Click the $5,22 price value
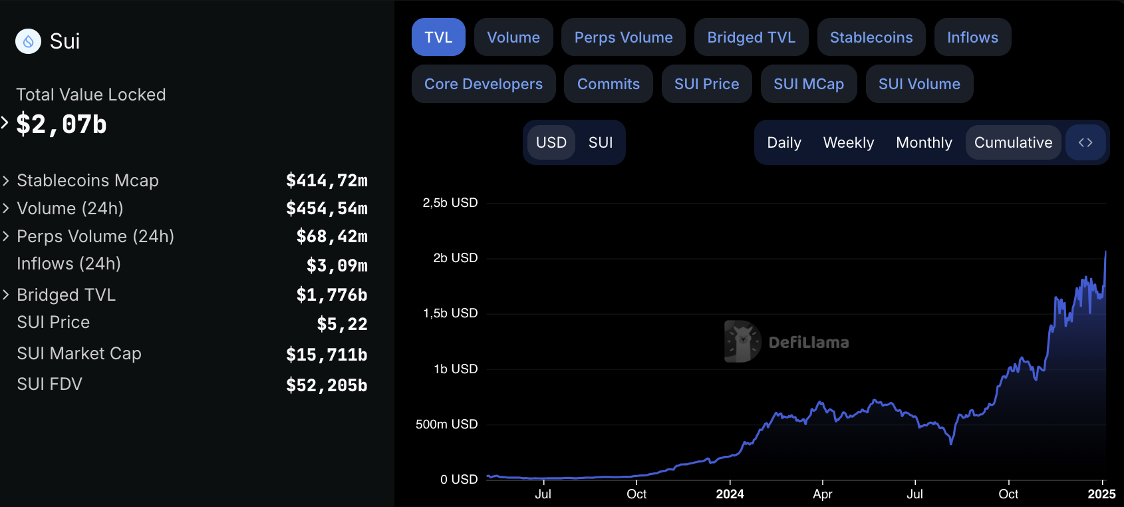Image resolution: width=1124 pixels, height=507 pixels. (x=342, y=324)
